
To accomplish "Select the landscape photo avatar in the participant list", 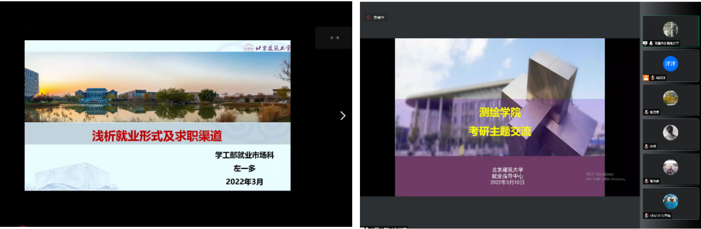I will coord(670,98).
